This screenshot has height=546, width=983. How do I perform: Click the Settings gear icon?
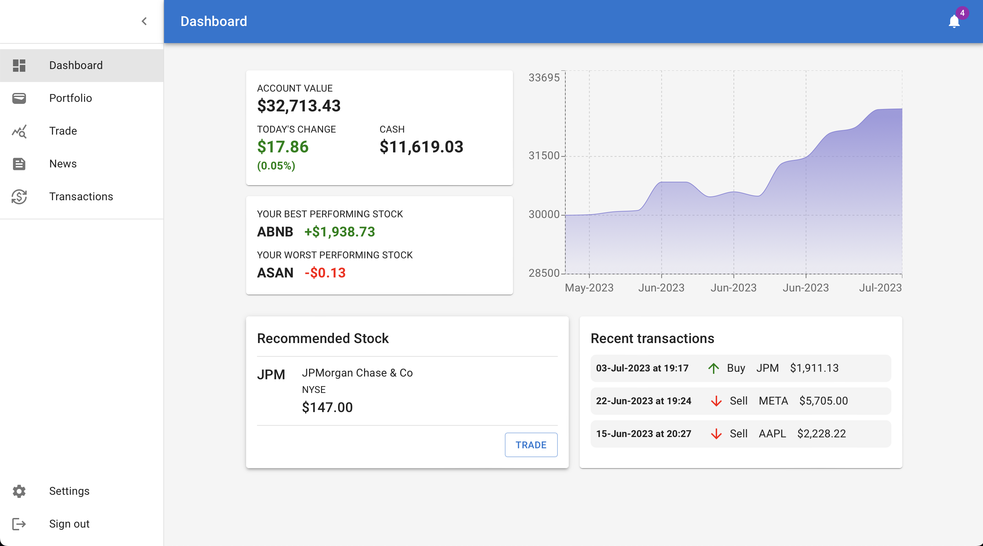click(19, 491)
